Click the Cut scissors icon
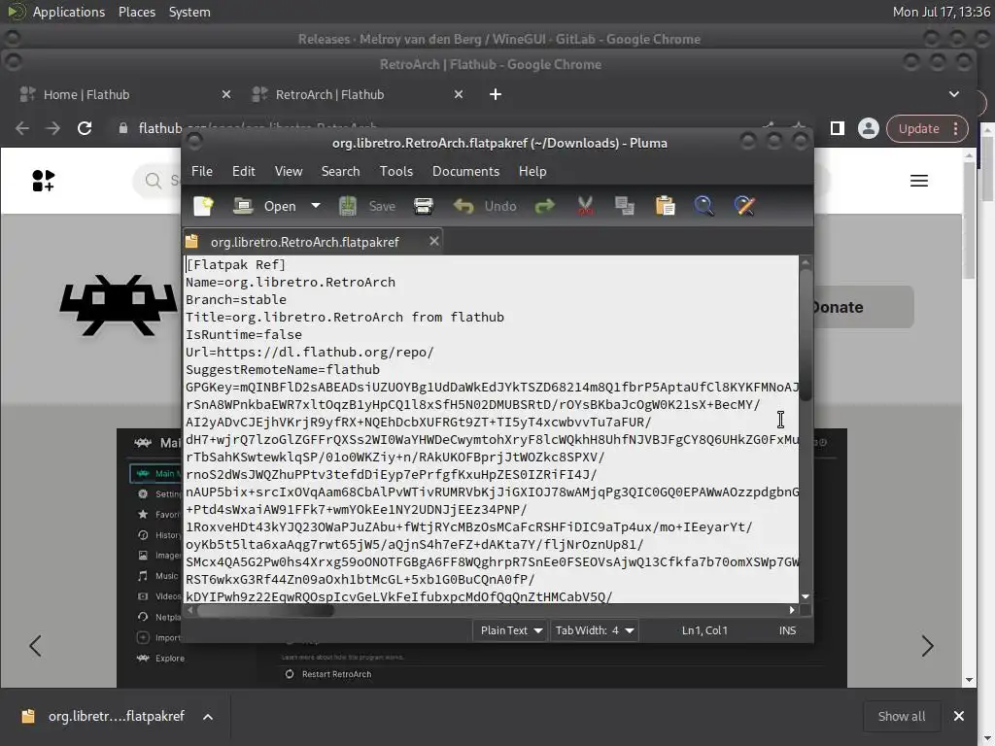 point(585,206)
